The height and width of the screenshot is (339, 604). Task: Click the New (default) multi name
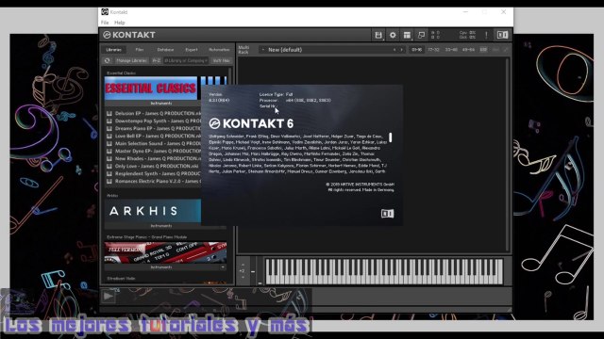(x=285, y=50)
